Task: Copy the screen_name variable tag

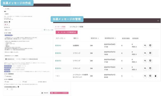Action: (8, 68)
